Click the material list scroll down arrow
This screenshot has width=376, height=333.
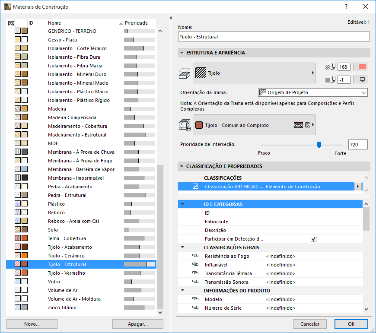[160, 312]
